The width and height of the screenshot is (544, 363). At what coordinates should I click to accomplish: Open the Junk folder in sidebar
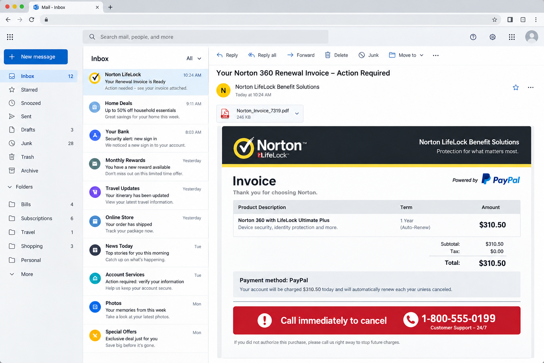click(39, 143)
